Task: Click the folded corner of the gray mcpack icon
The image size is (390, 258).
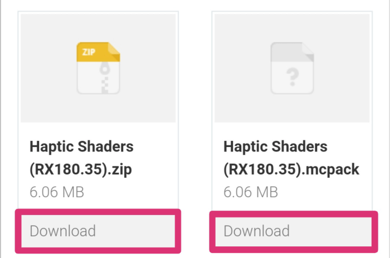Action: click(308, 52)
